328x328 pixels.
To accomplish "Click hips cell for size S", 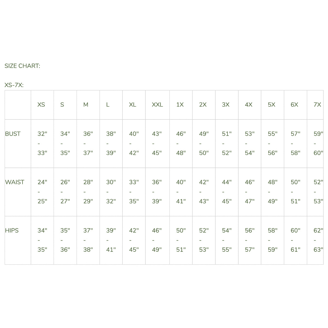I will click(65, 240).
